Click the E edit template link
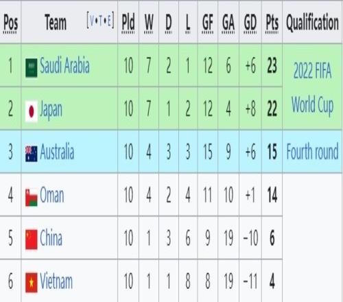 click(109, 21)
